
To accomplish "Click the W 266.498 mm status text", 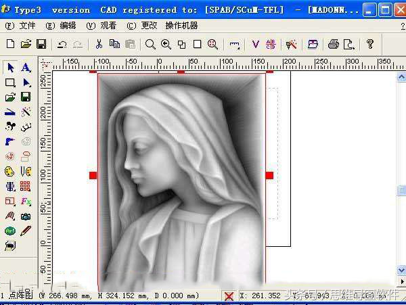I will click(65, 296).
